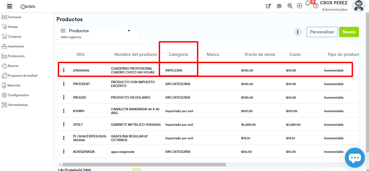The width and height of the screenshot is (369, 171).
Task: Open the more options button beside Personalizar
Action: coord(298,32)
